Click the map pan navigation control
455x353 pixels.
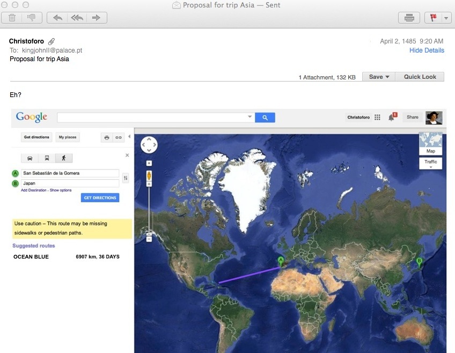(x=149, y=145)
